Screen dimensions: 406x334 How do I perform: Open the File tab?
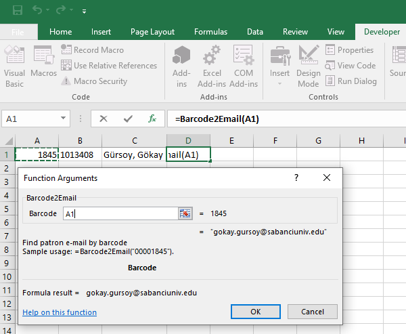[x=18, y=32]
